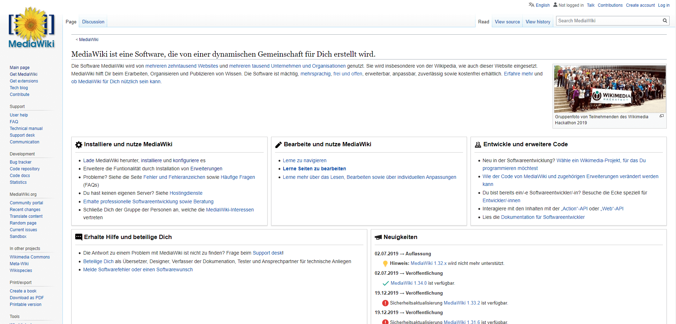Click the user icon beside Not logged in
Image resolution: width=676 pixels, height=324 pixels.
[555, 5]
